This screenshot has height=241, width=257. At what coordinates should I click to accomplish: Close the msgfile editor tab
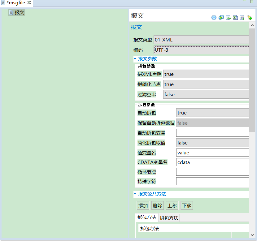coord(29,2)
